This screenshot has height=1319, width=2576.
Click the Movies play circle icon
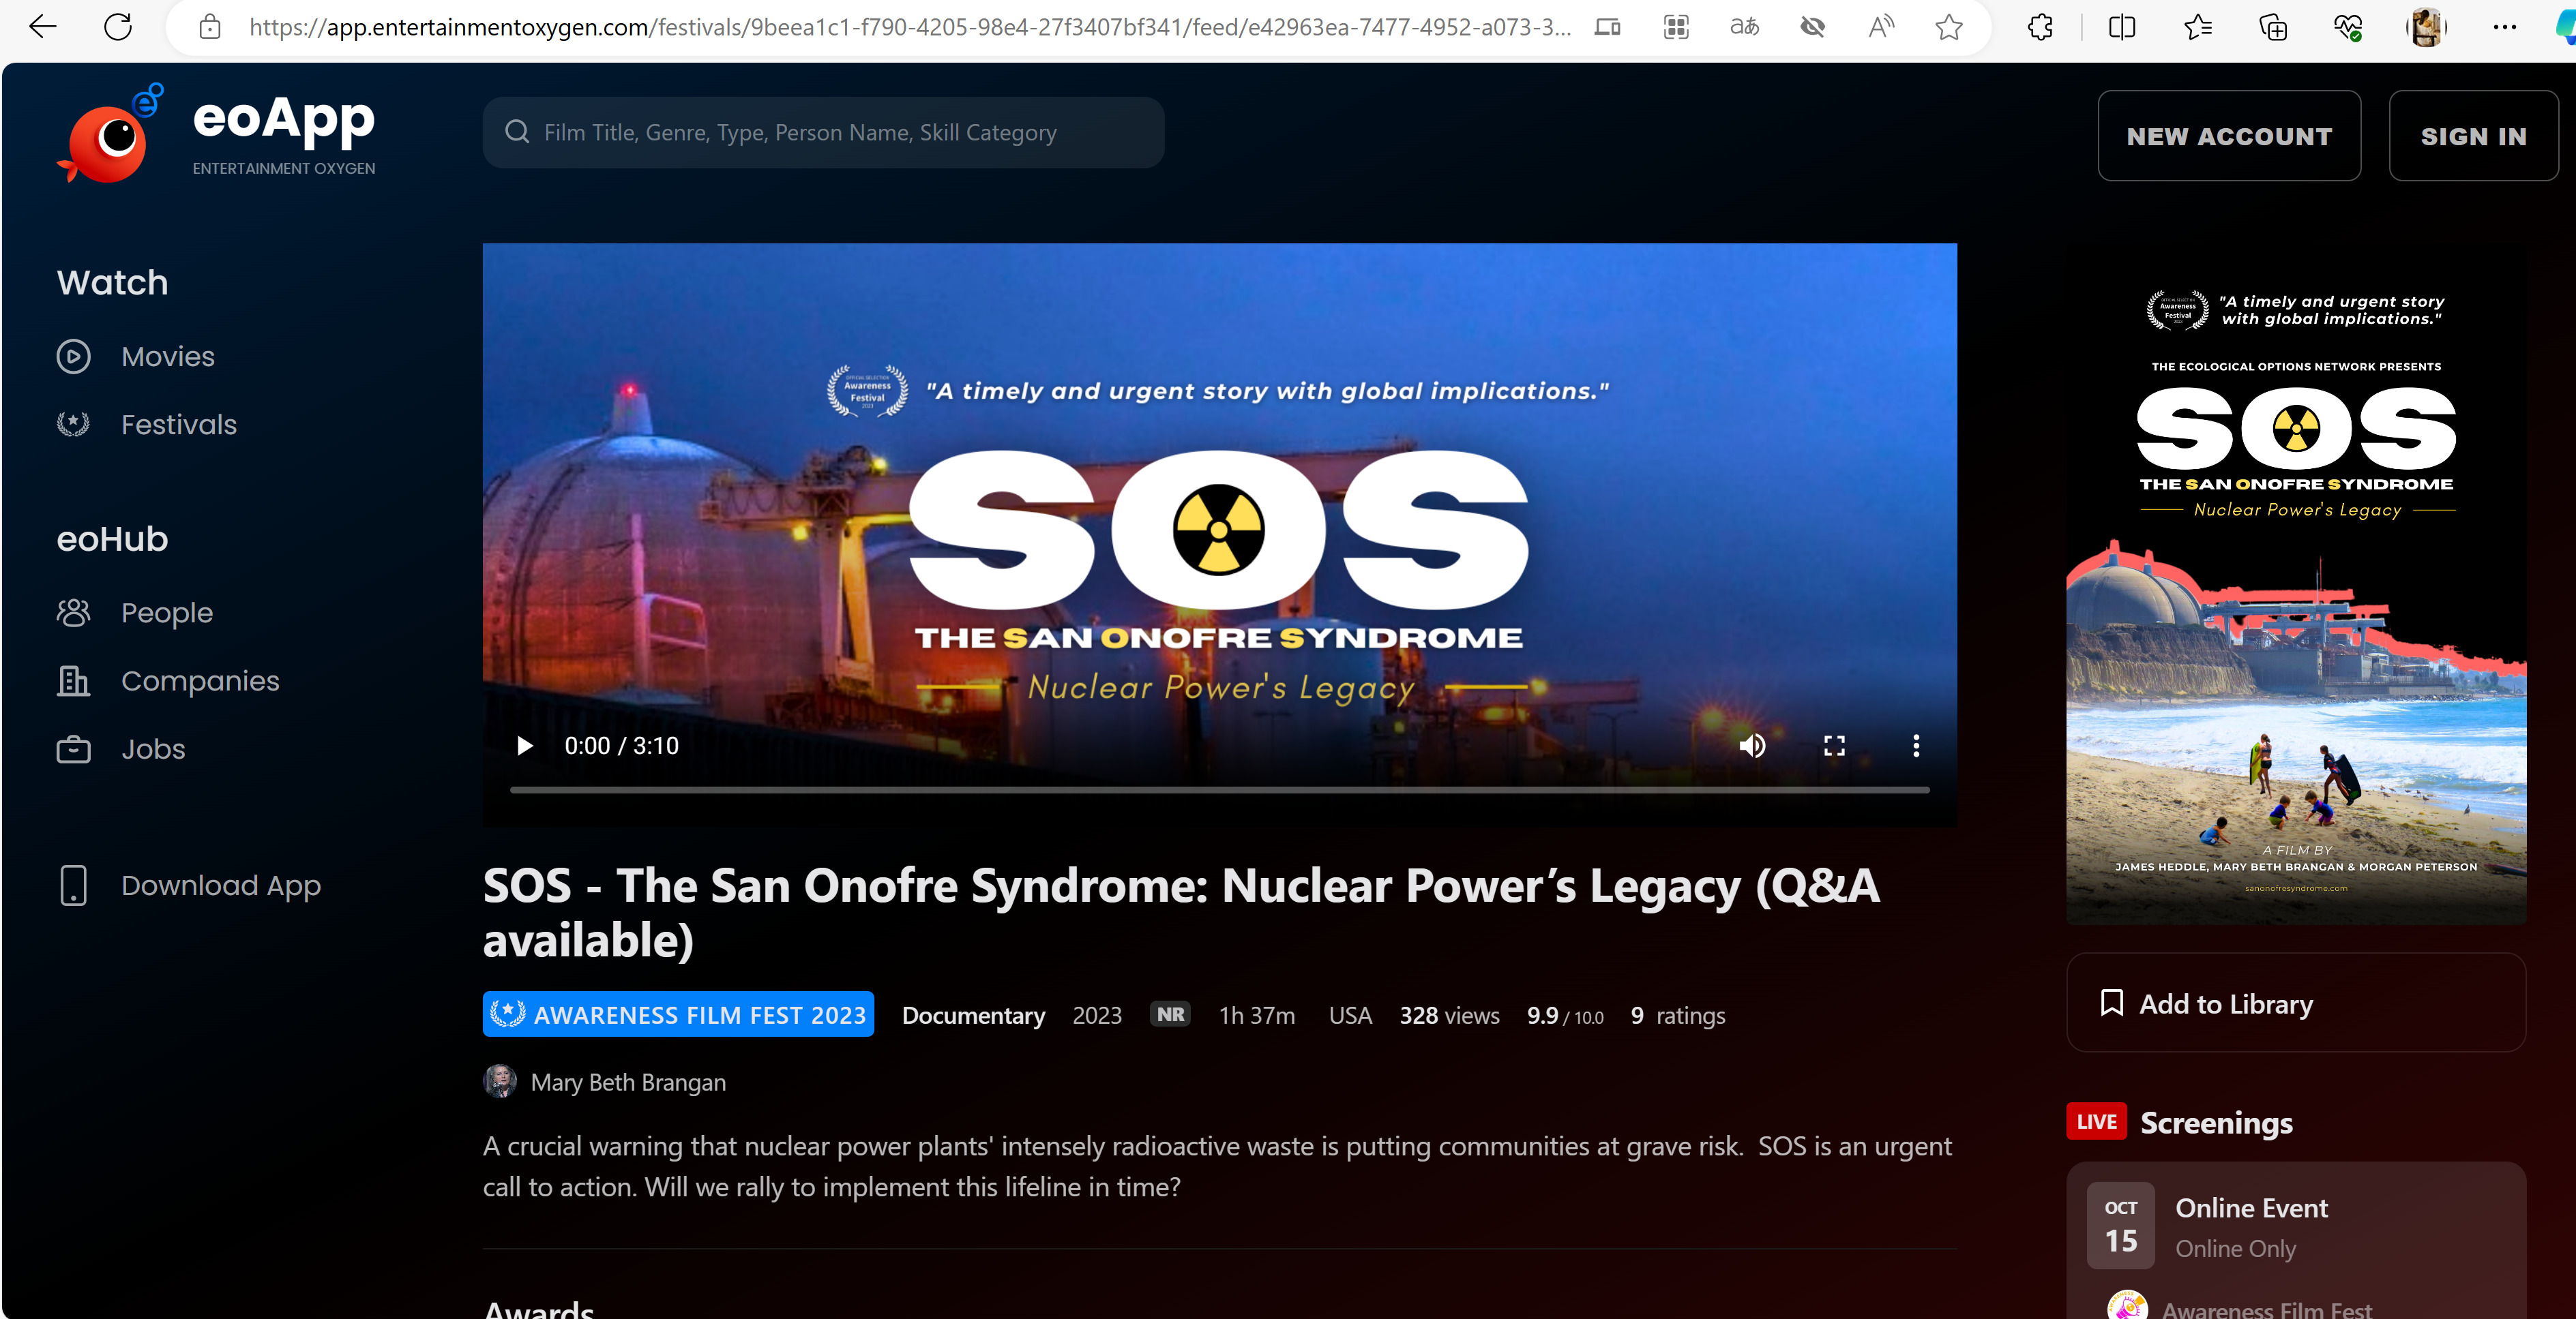73,357
